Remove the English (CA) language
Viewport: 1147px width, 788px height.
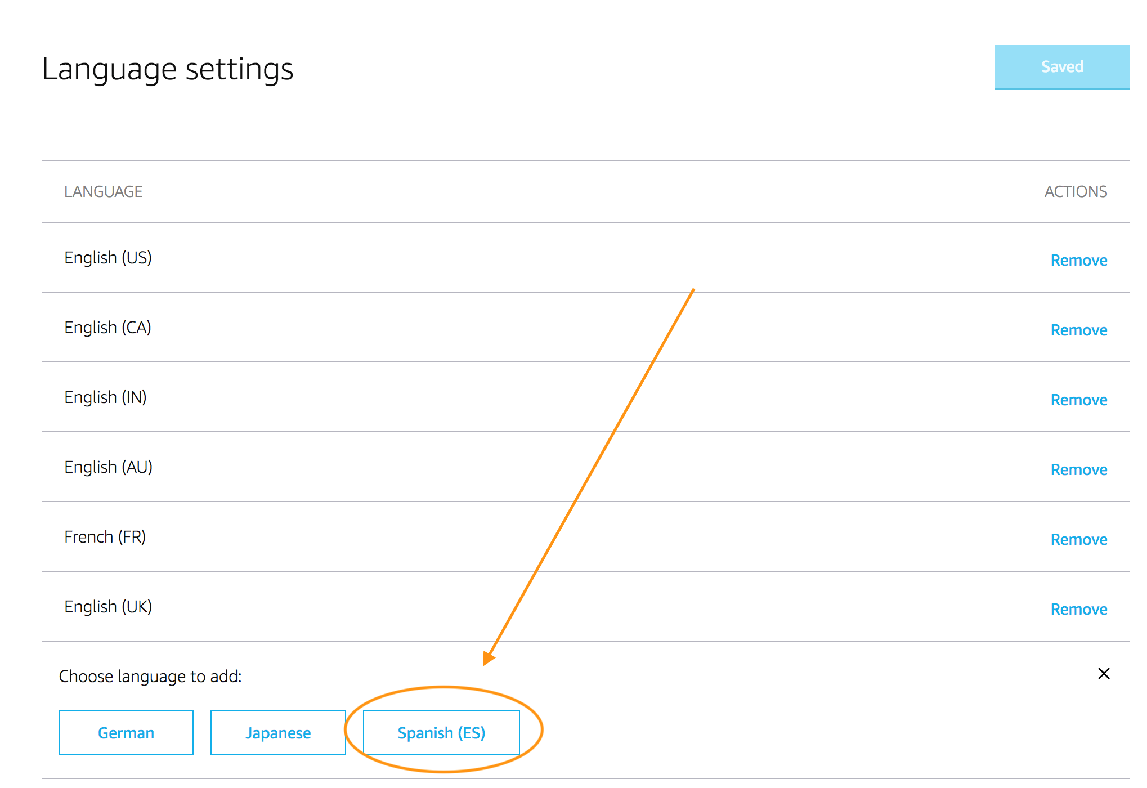[x=1078, y=330]
